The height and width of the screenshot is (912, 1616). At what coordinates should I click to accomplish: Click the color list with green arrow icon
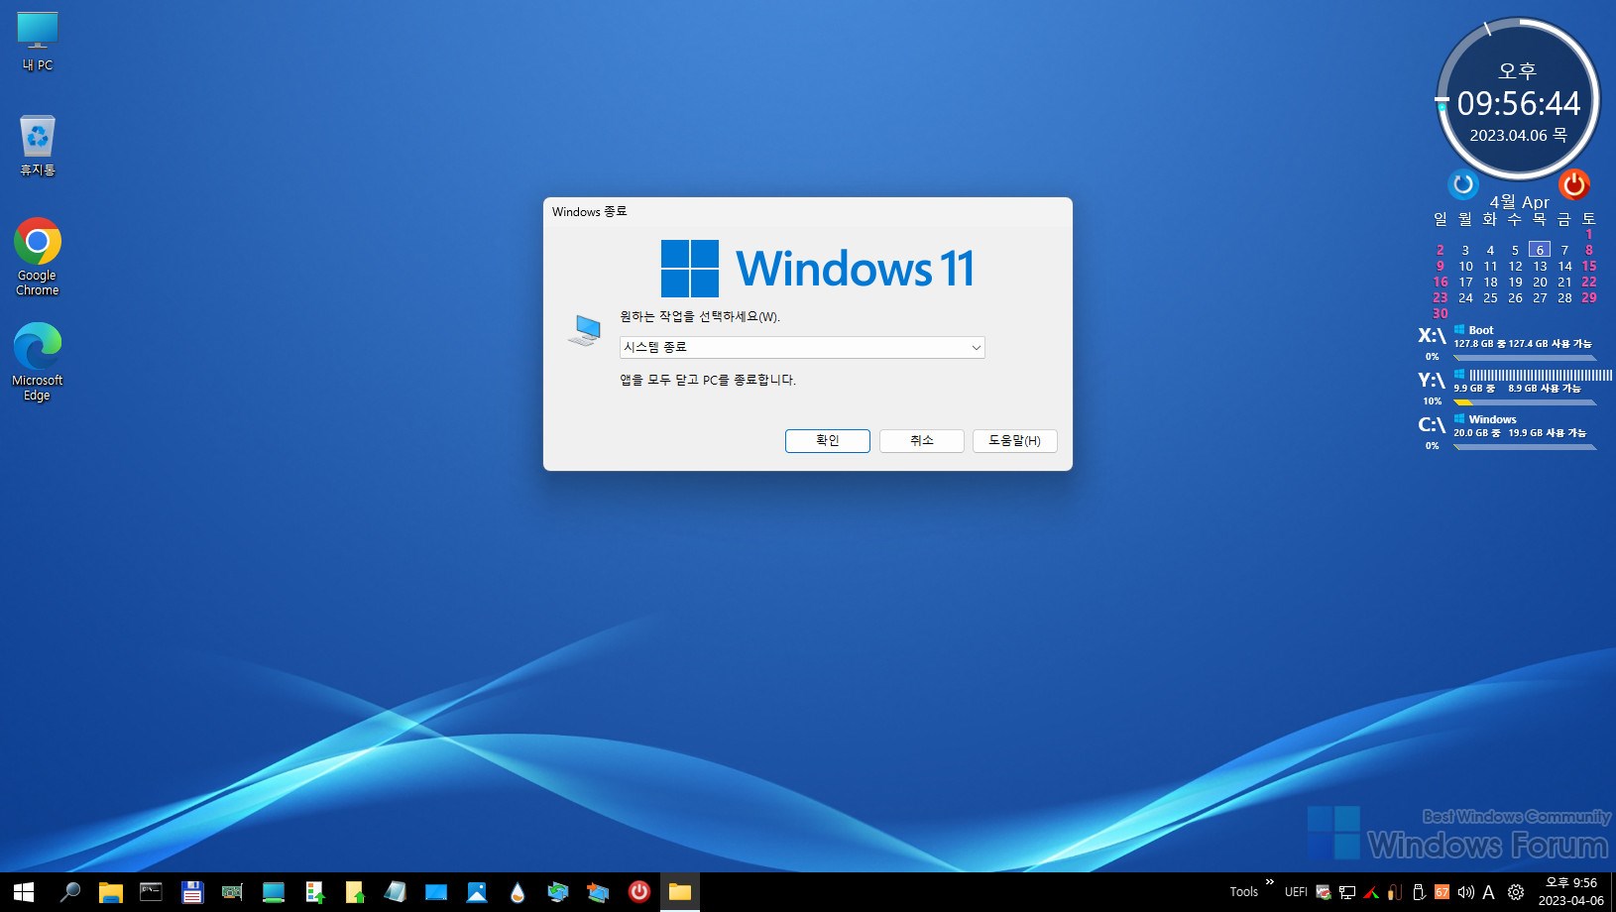click(x=314, y=892)
